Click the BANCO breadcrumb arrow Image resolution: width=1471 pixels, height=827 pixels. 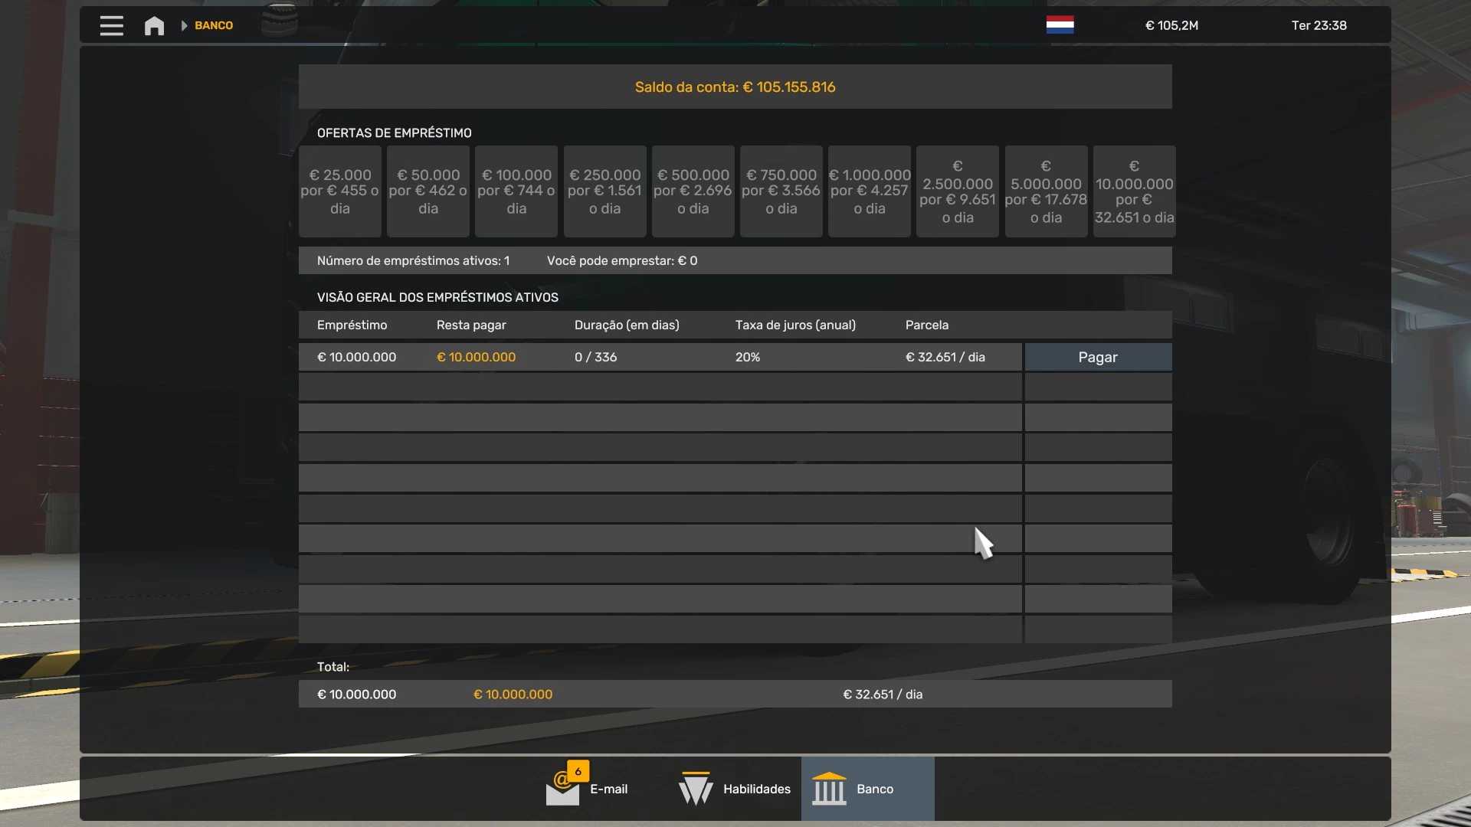(184, 25)
